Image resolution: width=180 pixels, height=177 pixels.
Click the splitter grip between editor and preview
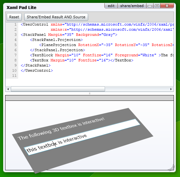point(90,93)
